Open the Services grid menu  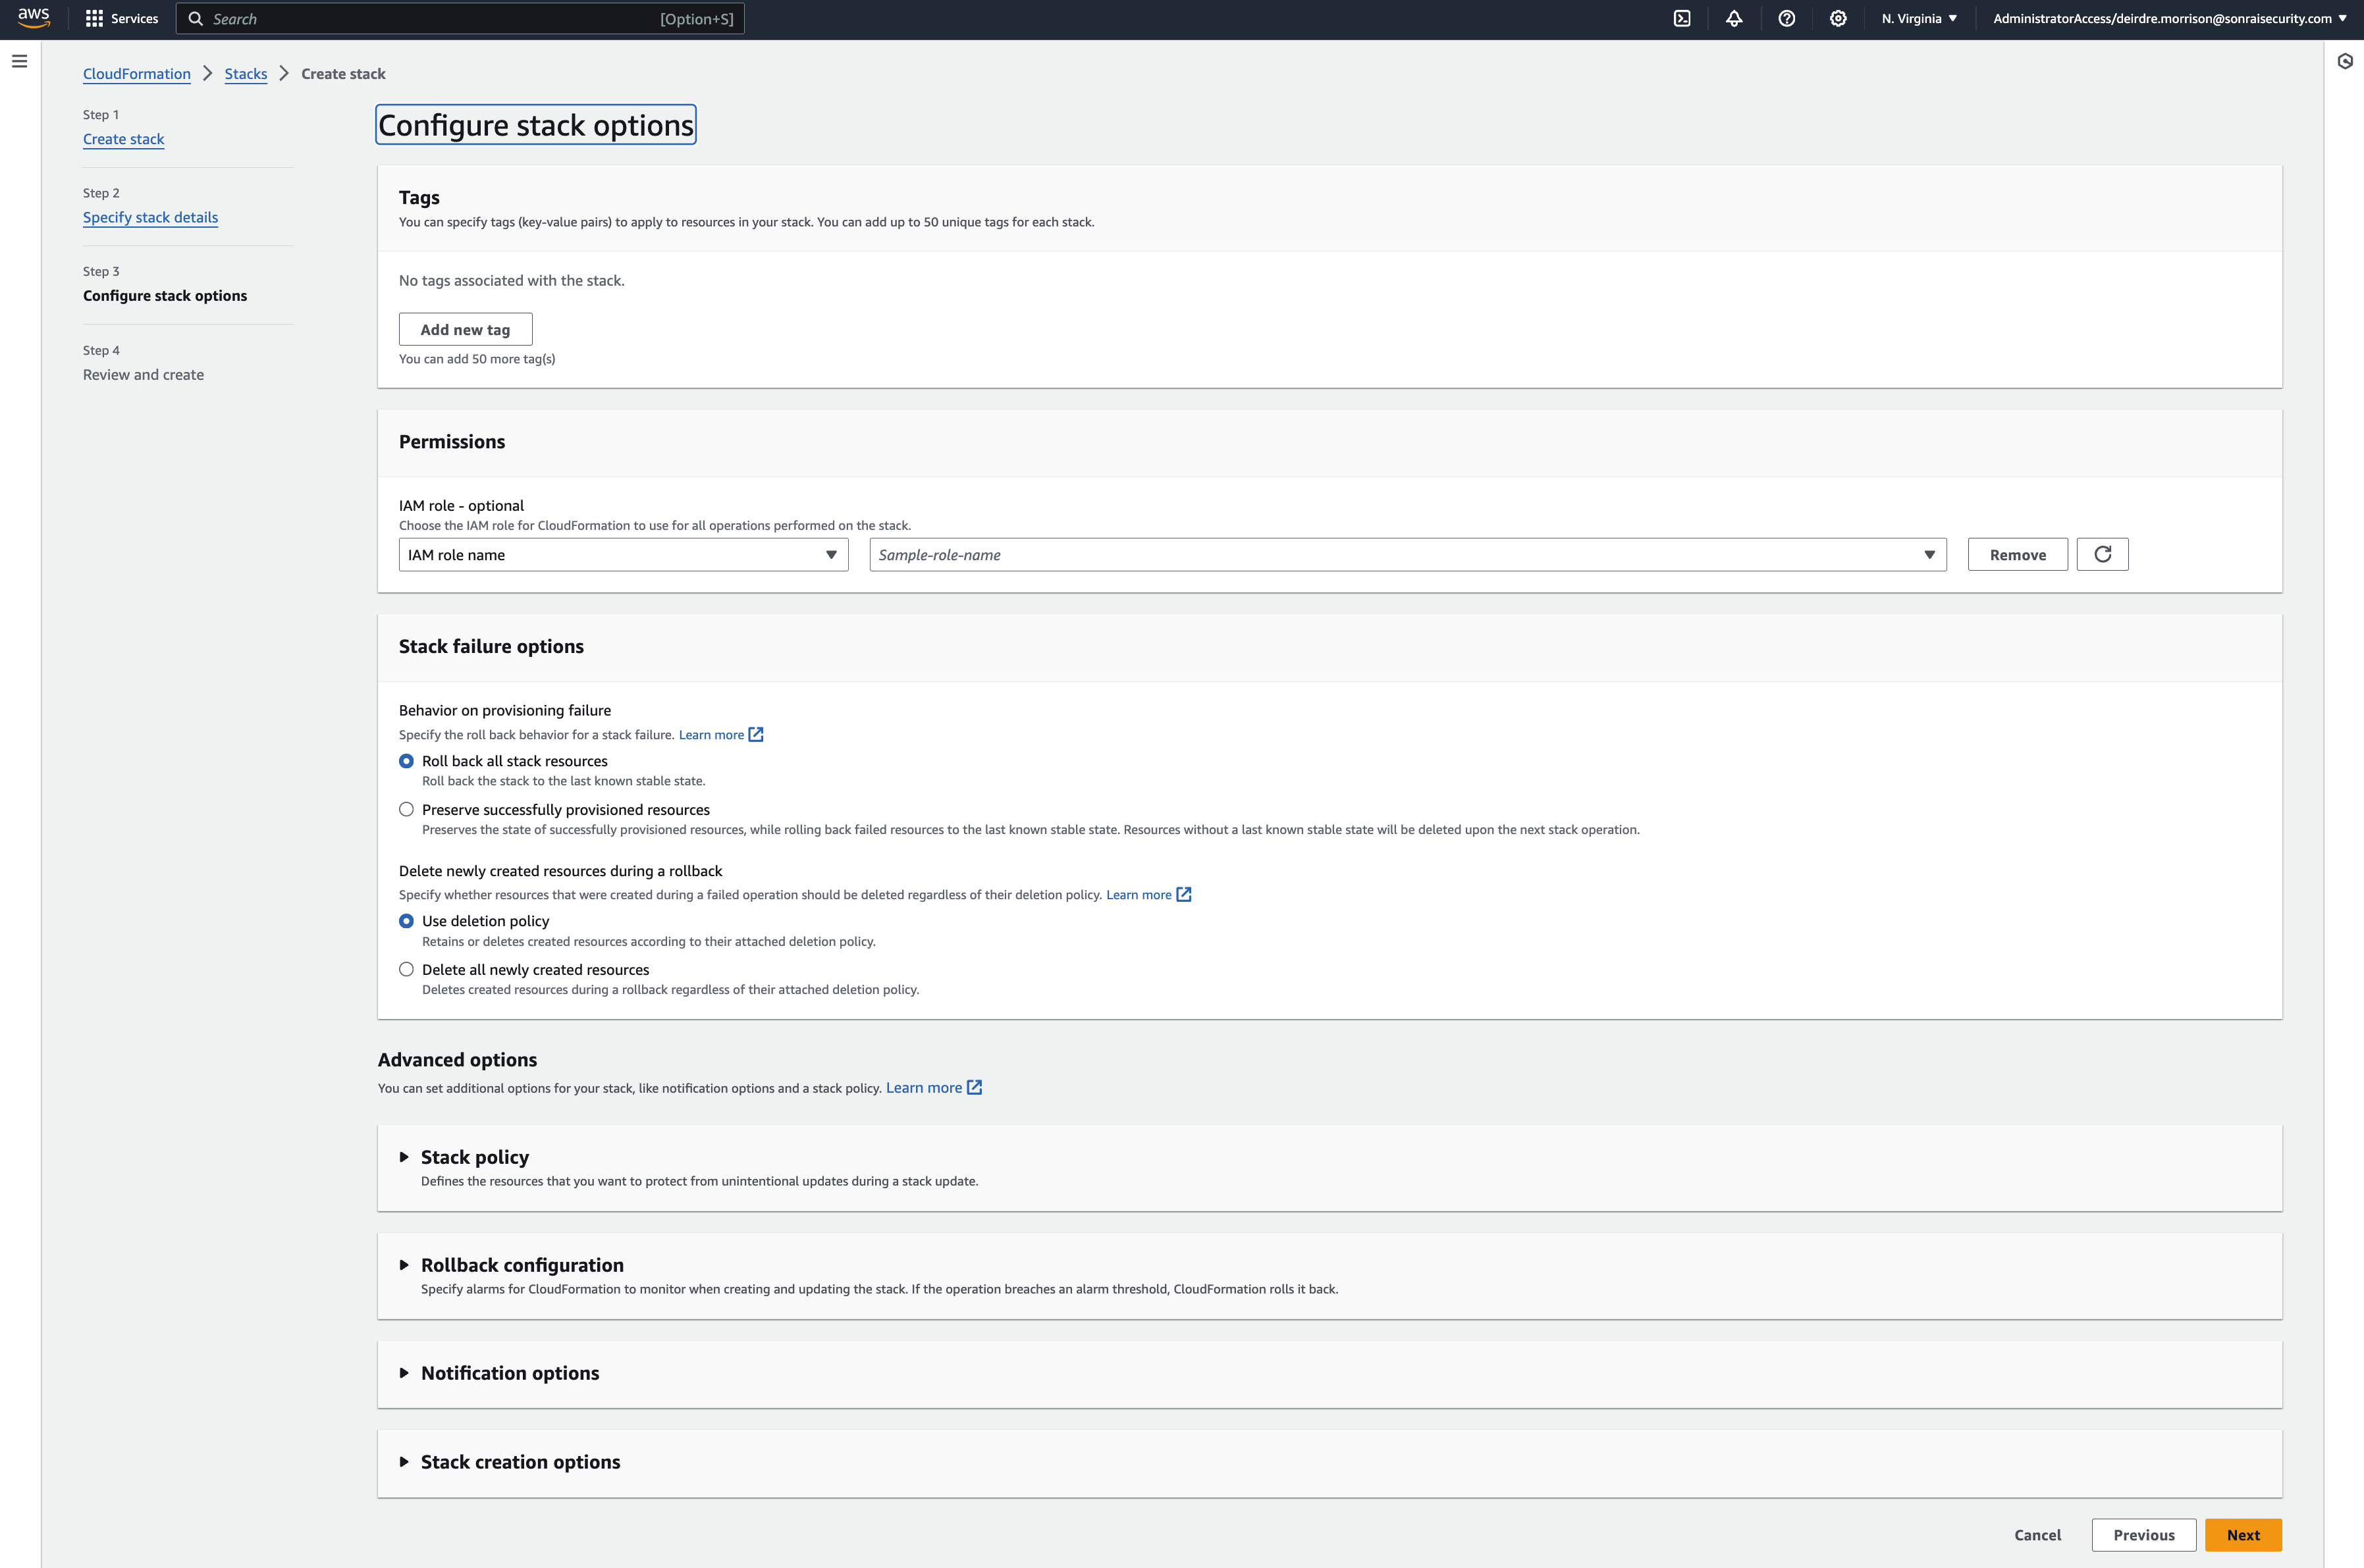click(121, 19)
